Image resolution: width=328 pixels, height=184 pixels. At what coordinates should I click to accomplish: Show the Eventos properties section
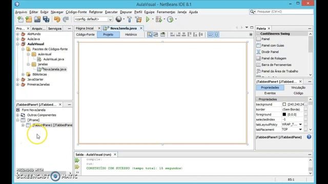click(270, 93)
